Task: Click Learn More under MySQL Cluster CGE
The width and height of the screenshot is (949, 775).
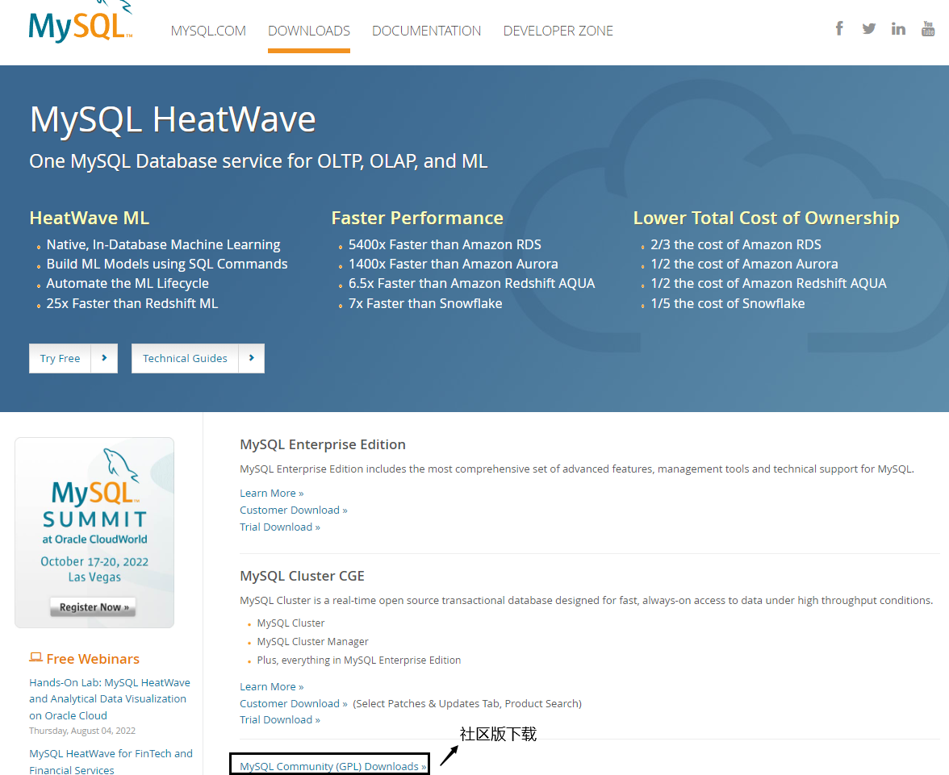Action: point(272,686)
